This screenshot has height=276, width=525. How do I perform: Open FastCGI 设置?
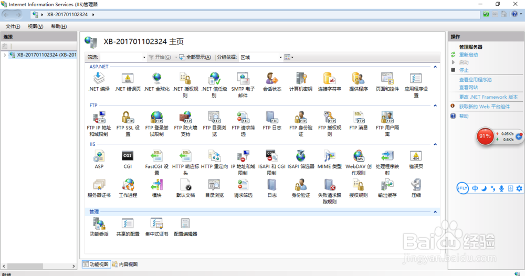pos(156,163)
